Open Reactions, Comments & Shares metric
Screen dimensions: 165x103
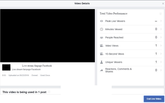pyautogui.click(x=131, y=70)
